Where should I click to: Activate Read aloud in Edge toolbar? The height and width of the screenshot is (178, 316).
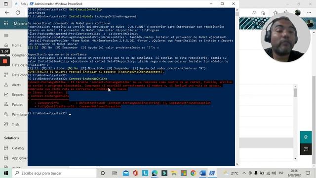(254, 12)
